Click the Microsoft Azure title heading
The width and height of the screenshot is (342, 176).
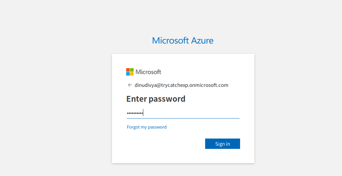click(x=183, y=40)
